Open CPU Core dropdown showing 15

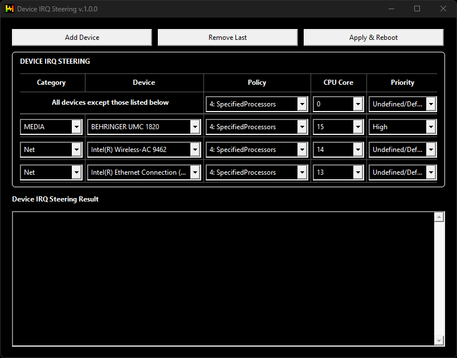coord(338,127)
